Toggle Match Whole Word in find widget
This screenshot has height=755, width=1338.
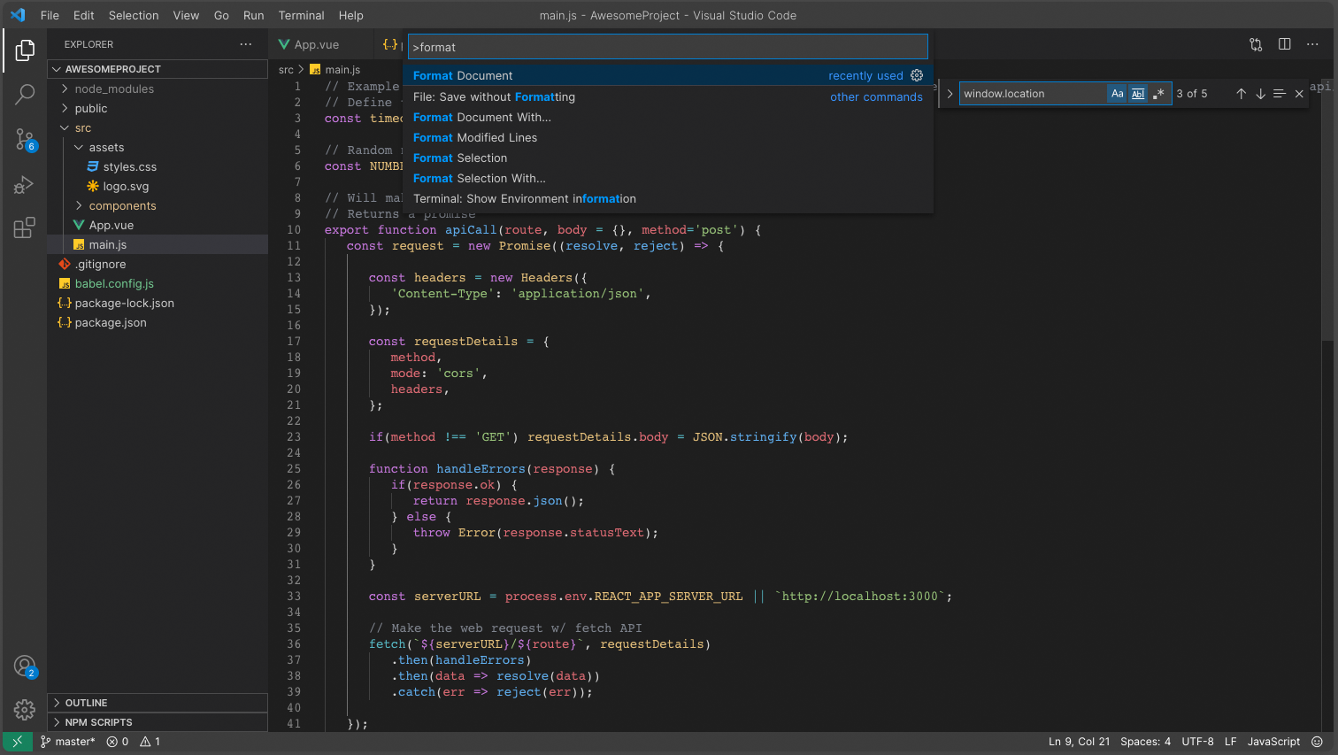[x=1138, y=94]
